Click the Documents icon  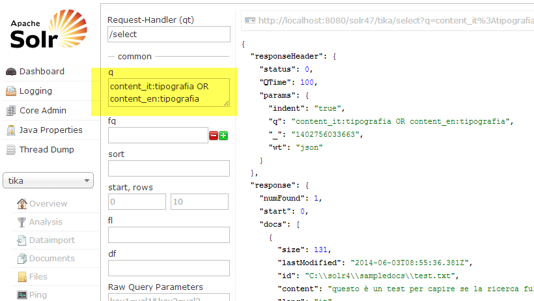click(21, 259)
